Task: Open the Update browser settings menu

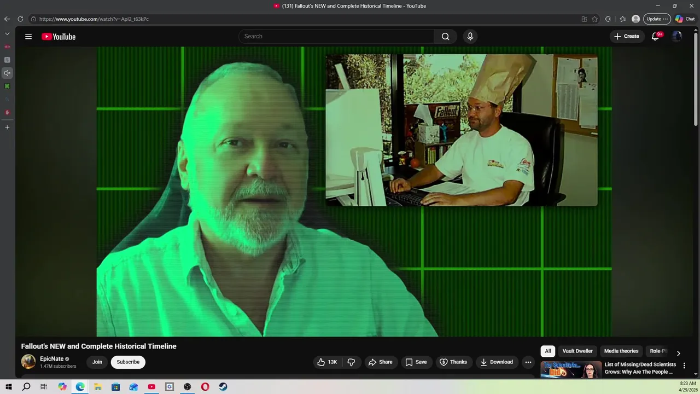Action: pos(657,19)
